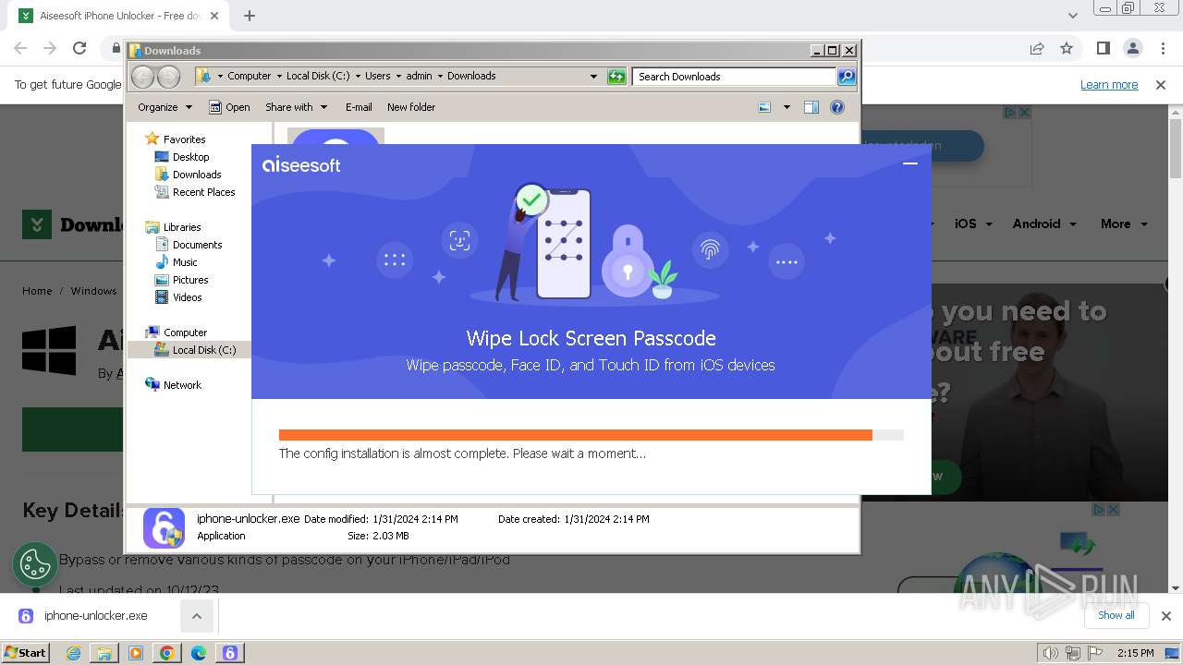Click the Aiseesoft logo in installer
Screen dimensions: 1183x665
pos(301,165)
